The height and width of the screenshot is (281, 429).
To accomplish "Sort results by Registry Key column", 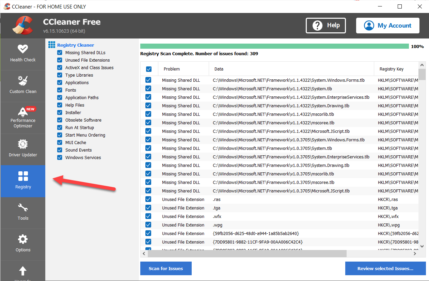I will coord(396,69).
